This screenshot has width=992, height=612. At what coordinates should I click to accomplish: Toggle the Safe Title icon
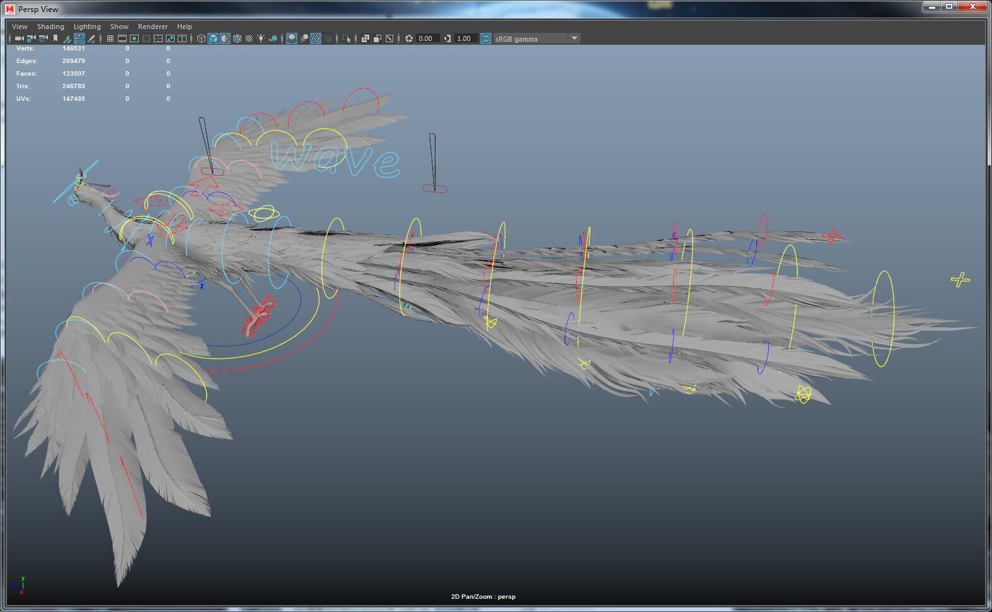(182, 38)
